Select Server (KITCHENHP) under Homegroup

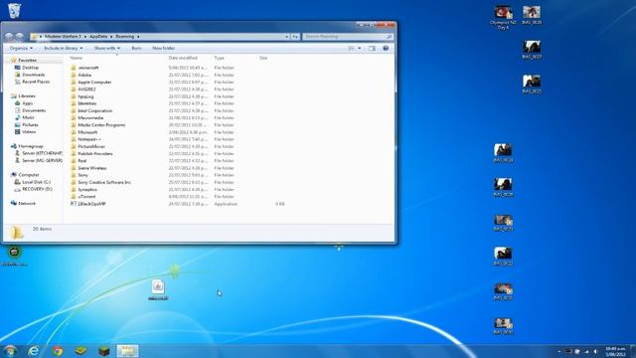click(42, 153)
